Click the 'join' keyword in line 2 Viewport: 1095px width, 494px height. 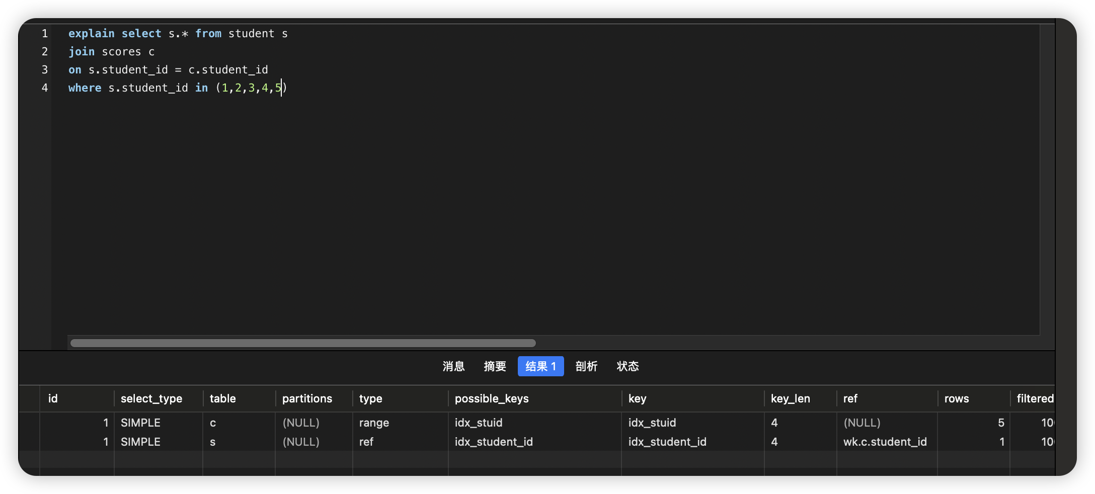82,52
